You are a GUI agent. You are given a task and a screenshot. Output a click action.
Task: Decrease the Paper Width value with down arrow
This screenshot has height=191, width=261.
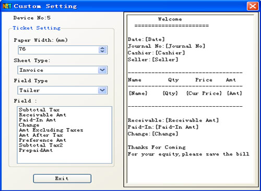pyautogui.click(x=102, y=51)
